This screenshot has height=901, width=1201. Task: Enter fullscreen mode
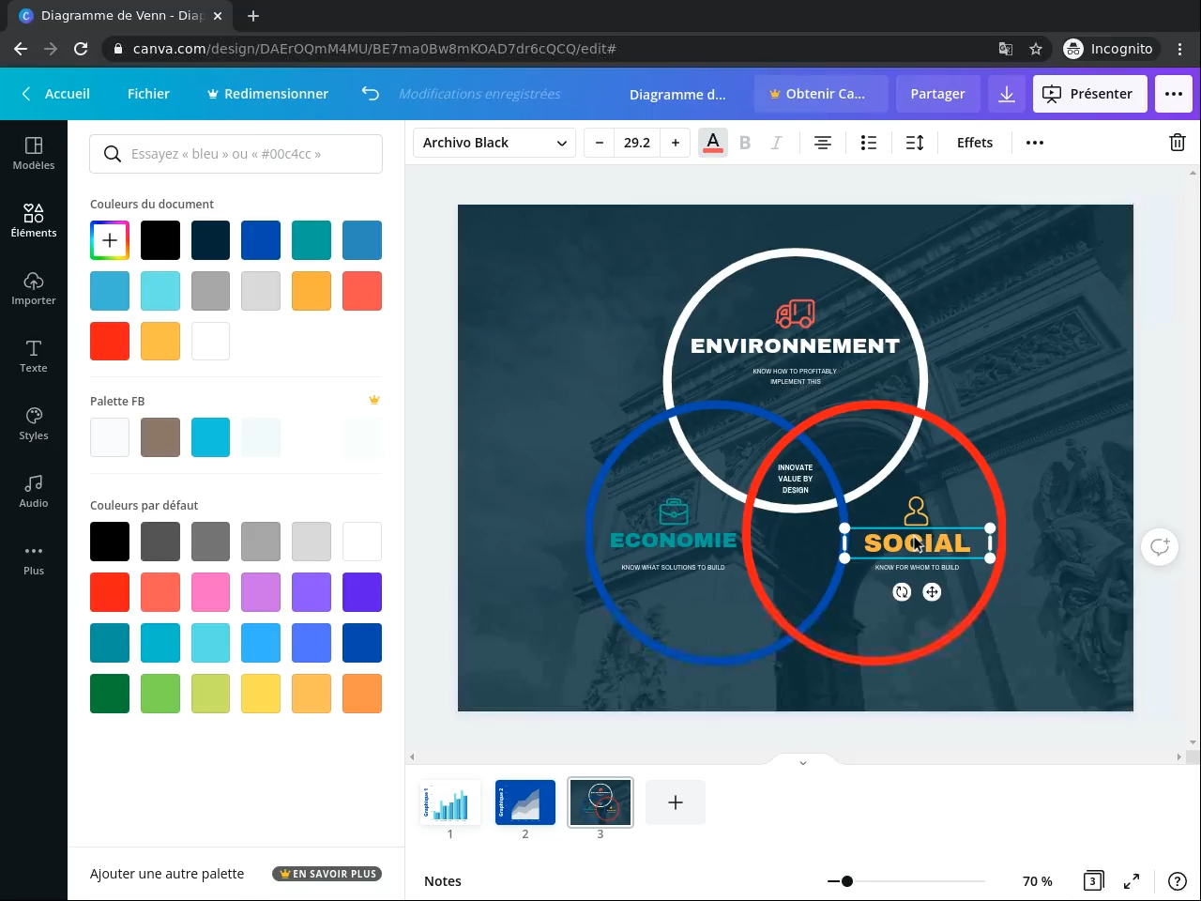point(1132,880)
